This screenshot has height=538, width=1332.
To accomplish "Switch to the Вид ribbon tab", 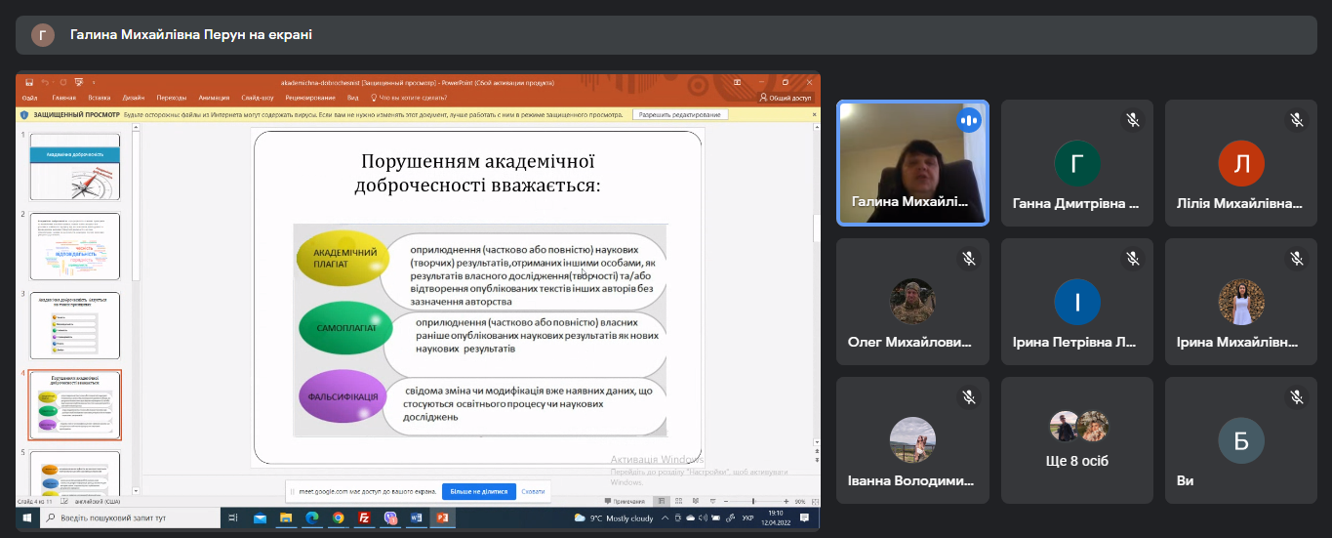I will (x=352, y=98).
